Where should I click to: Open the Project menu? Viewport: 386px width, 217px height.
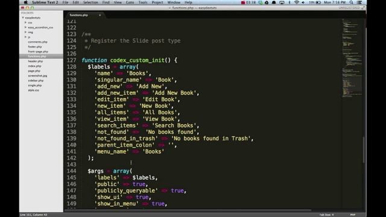coord(157,2)
